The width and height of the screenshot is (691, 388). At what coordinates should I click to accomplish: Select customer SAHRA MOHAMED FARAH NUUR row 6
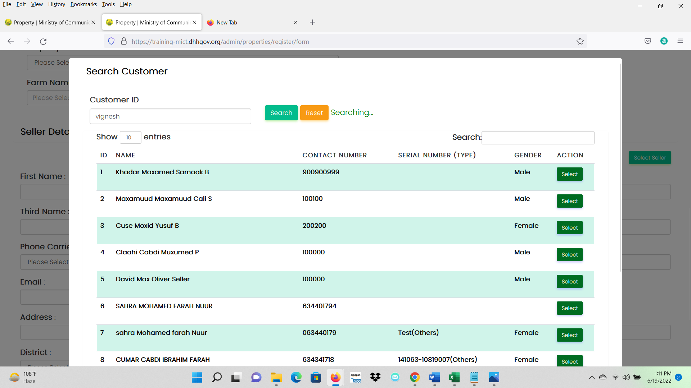pos(569,308)
